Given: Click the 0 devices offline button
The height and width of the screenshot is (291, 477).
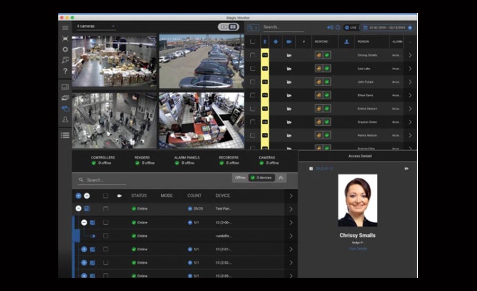Looking at the screenshot, I should [x=261, y=178].
